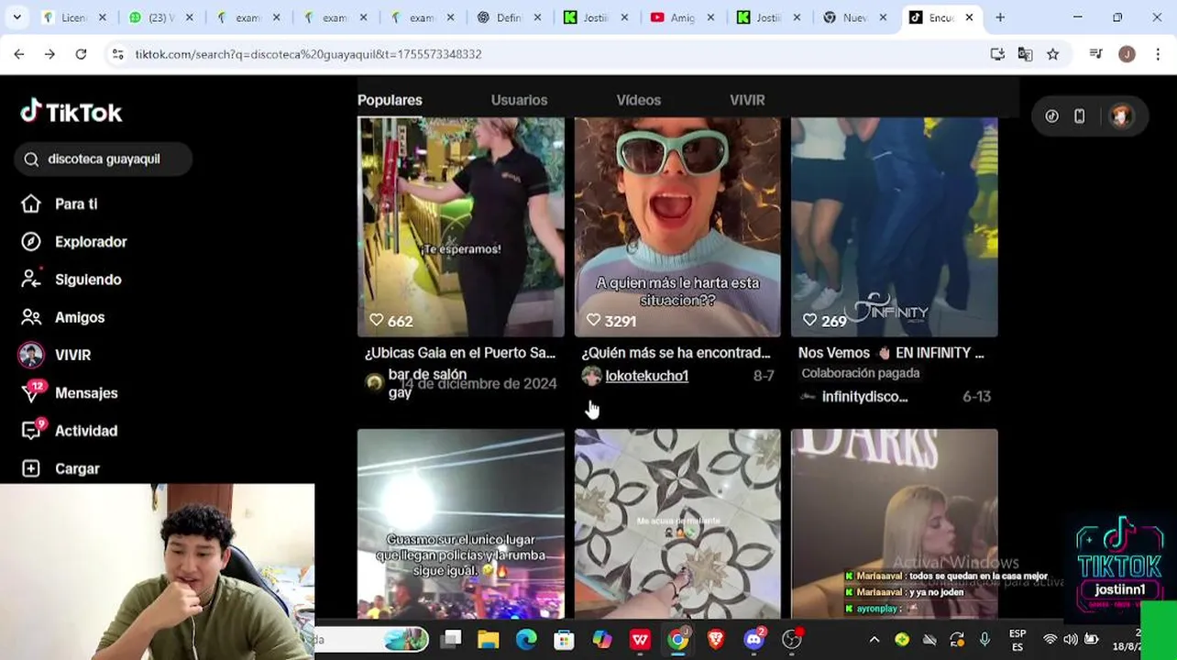
Task: Click the TikTok coins icon top right
Action: tap(1051, 116)
